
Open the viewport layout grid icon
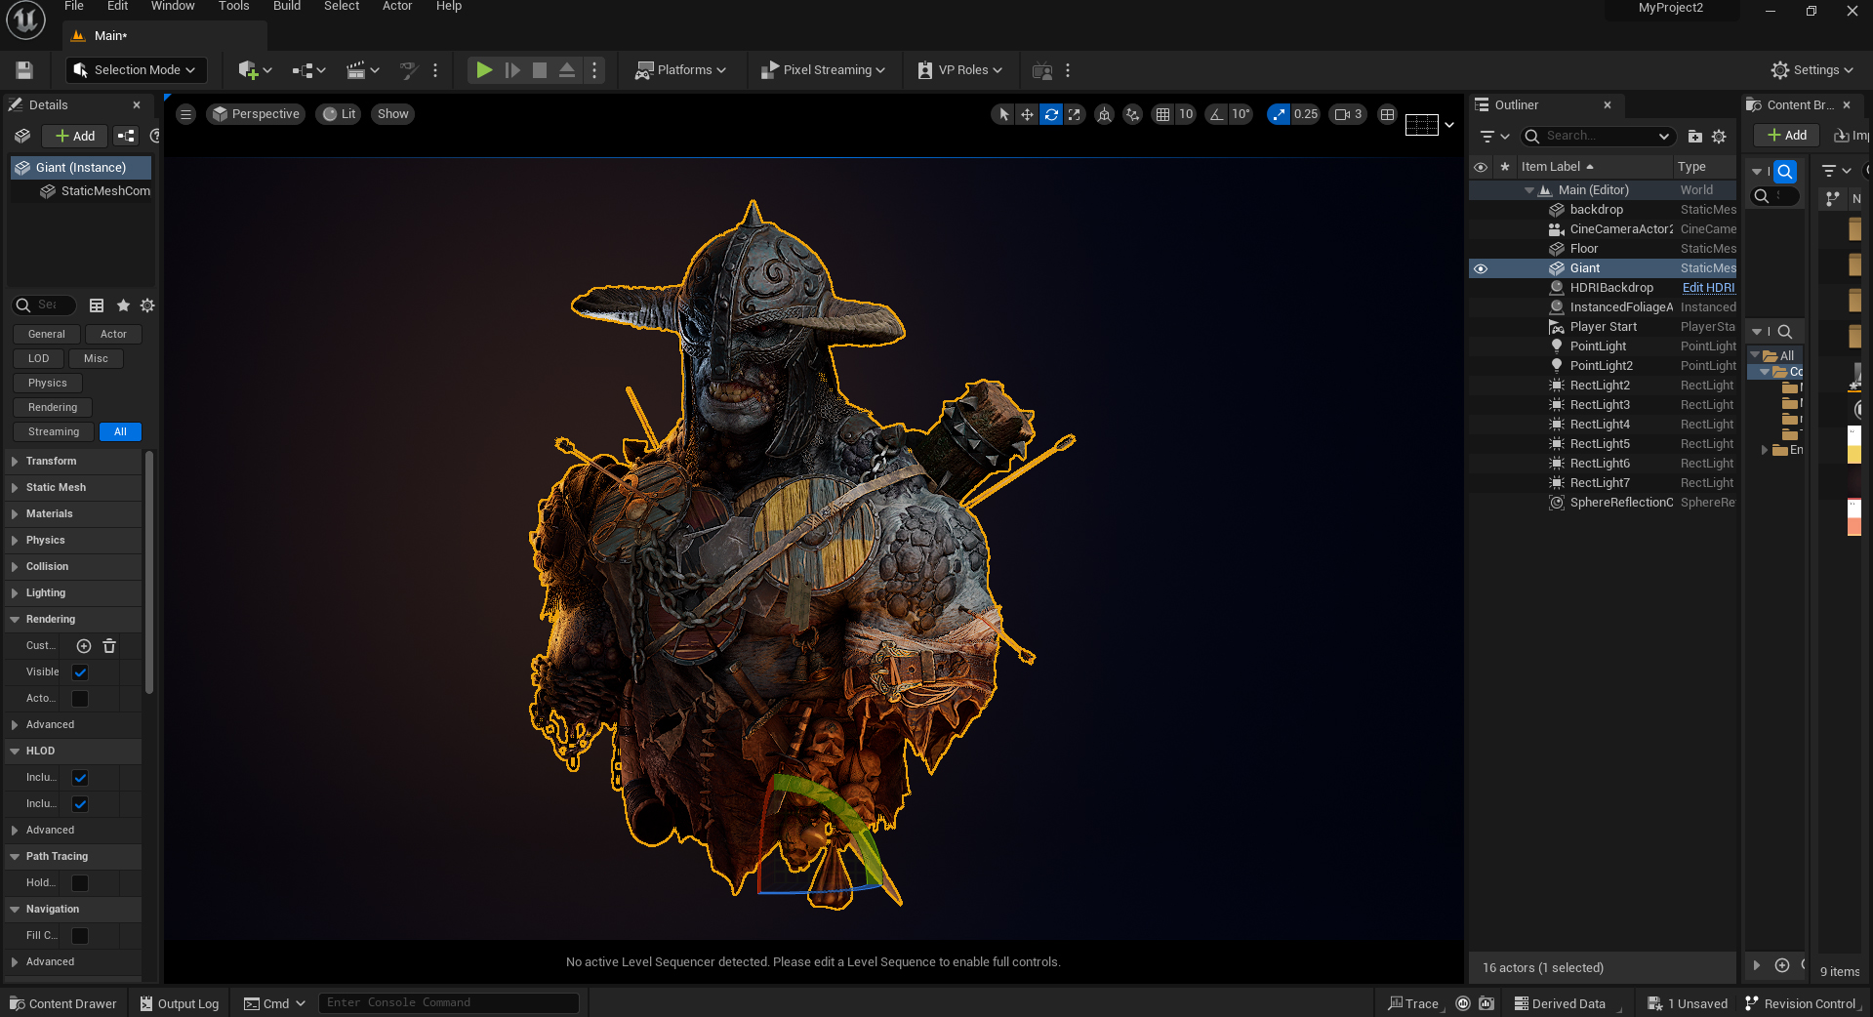point(1387,114)
